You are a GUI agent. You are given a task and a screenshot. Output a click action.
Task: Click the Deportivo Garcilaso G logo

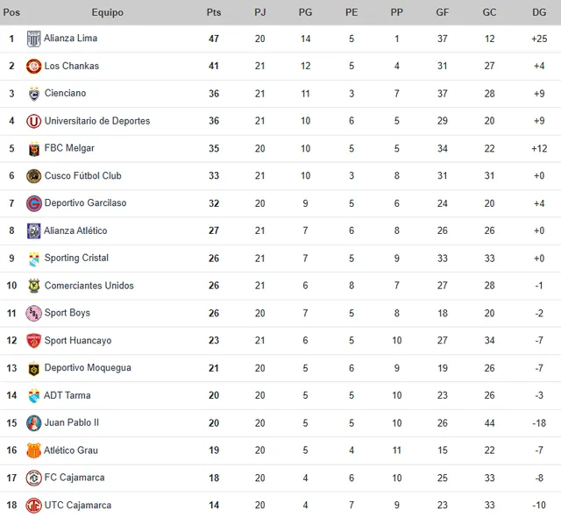coord(33,203)
